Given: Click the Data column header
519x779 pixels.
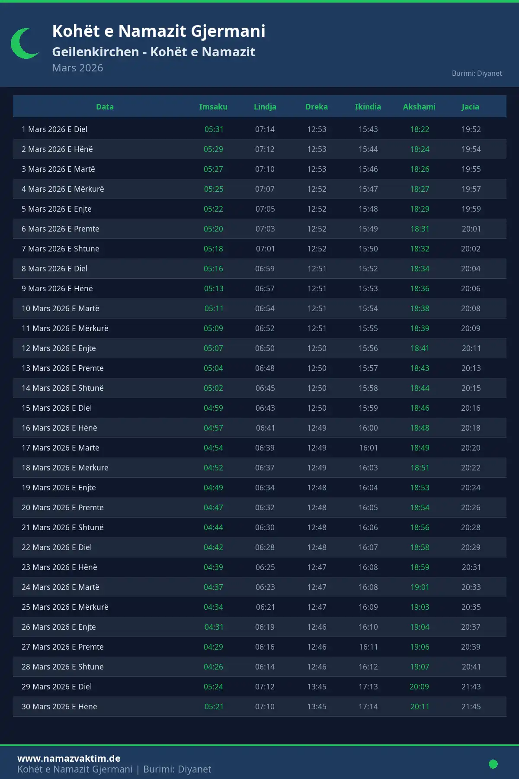Looking at the screenshot, I should 105,107.
